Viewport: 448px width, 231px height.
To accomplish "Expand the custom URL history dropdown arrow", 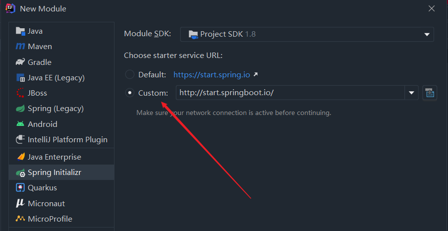I will (x=411, y=93).
